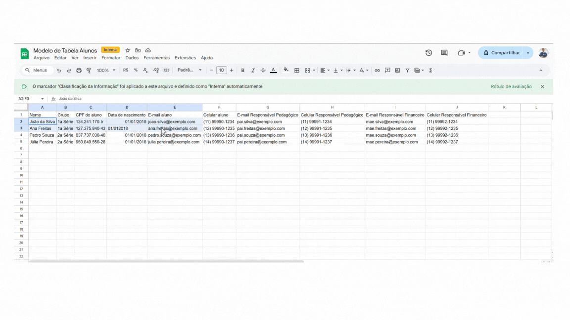Viewport: 570px width, 320px height.
Task: Open the comments panel icon
Action: (444, 53)
